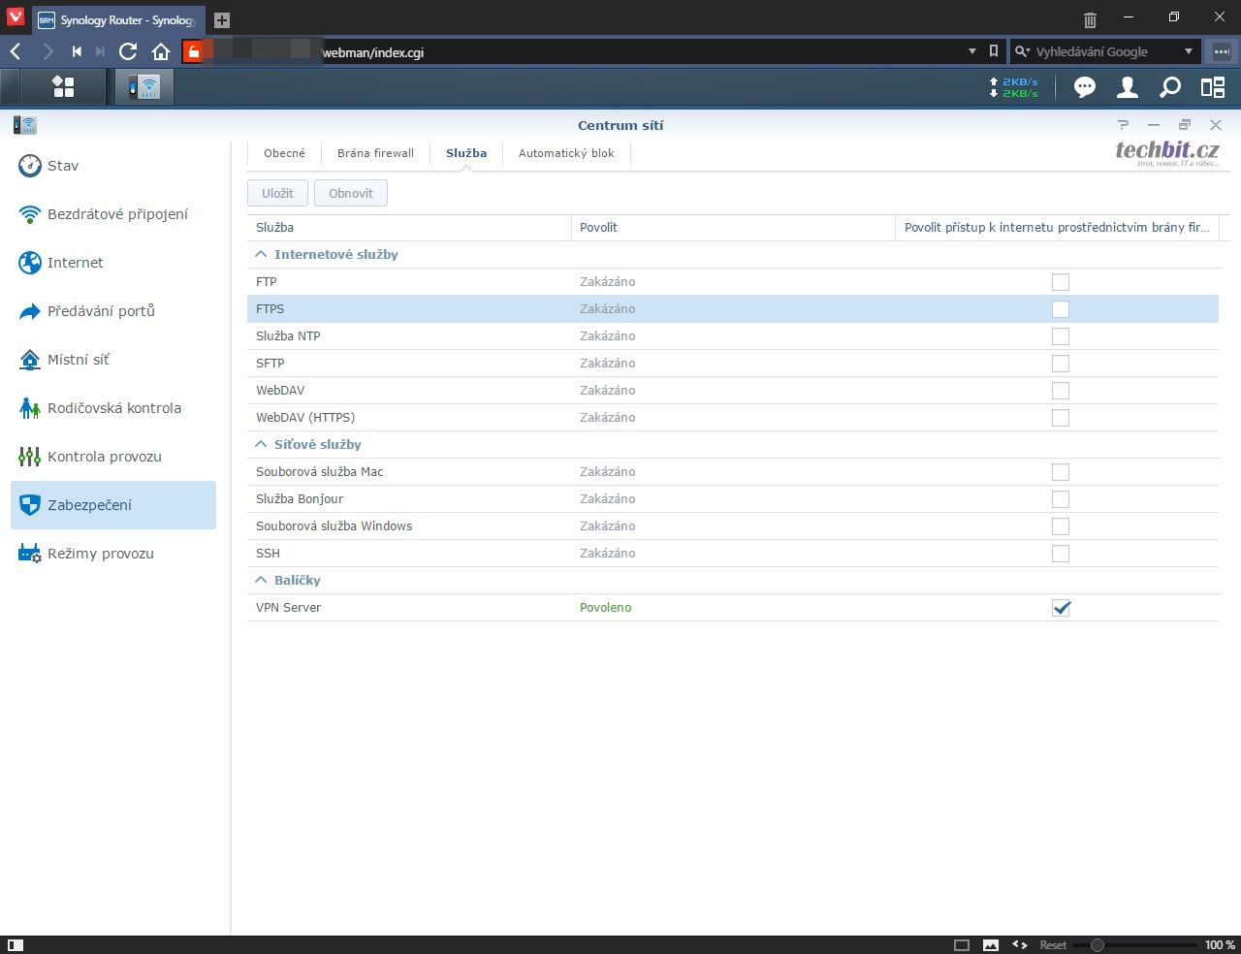The width and height of the screenshot is (1241, 954).
Task: Open the Automatický blok tab
Action: 566,153
